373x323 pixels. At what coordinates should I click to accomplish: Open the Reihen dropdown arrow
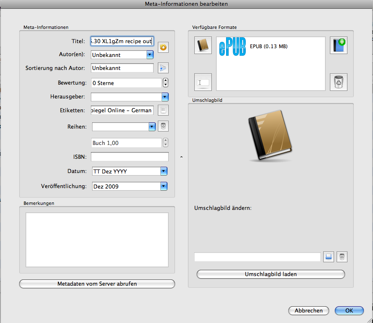pos(152,127)
